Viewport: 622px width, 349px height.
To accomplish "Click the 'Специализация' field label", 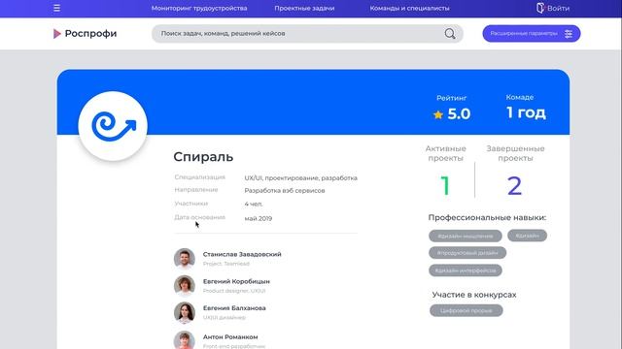I will pyautogui.click(x=200, y=176).
